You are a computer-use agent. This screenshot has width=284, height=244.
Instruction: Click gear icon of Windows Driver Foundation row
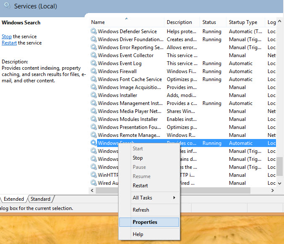point(94,39)
